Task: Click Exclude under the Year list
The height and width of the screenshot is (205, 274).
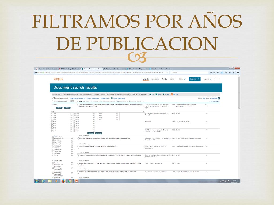Action: pos(98,133)
